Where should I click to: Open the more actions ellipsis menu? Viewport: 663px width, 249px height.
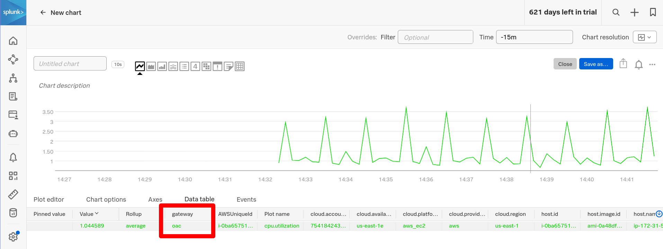click(652, 65)
